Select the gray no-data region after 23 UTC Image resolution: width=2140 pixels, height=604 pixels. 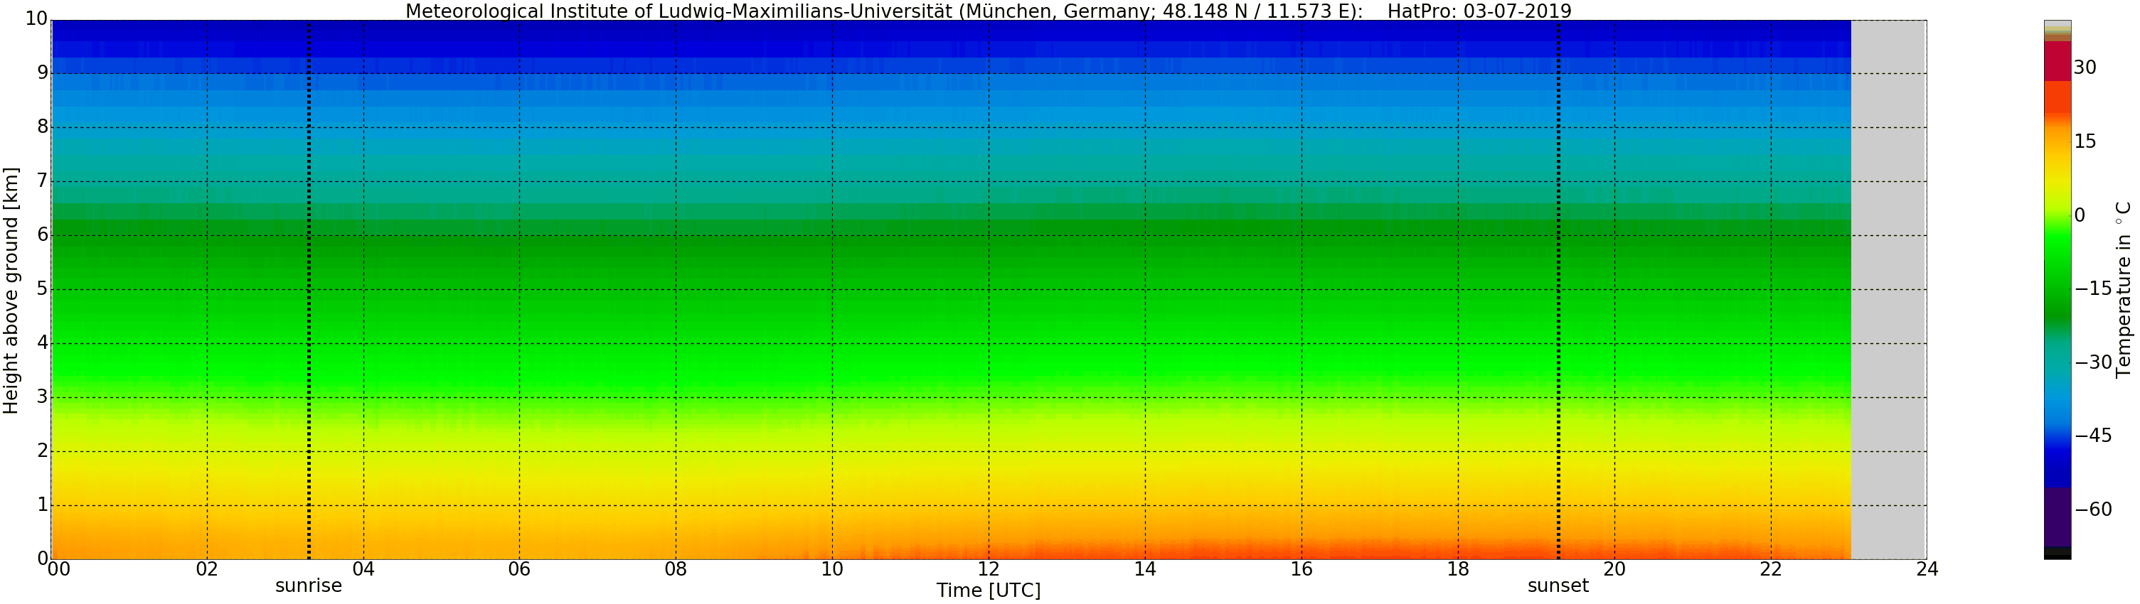(1888, 291)
